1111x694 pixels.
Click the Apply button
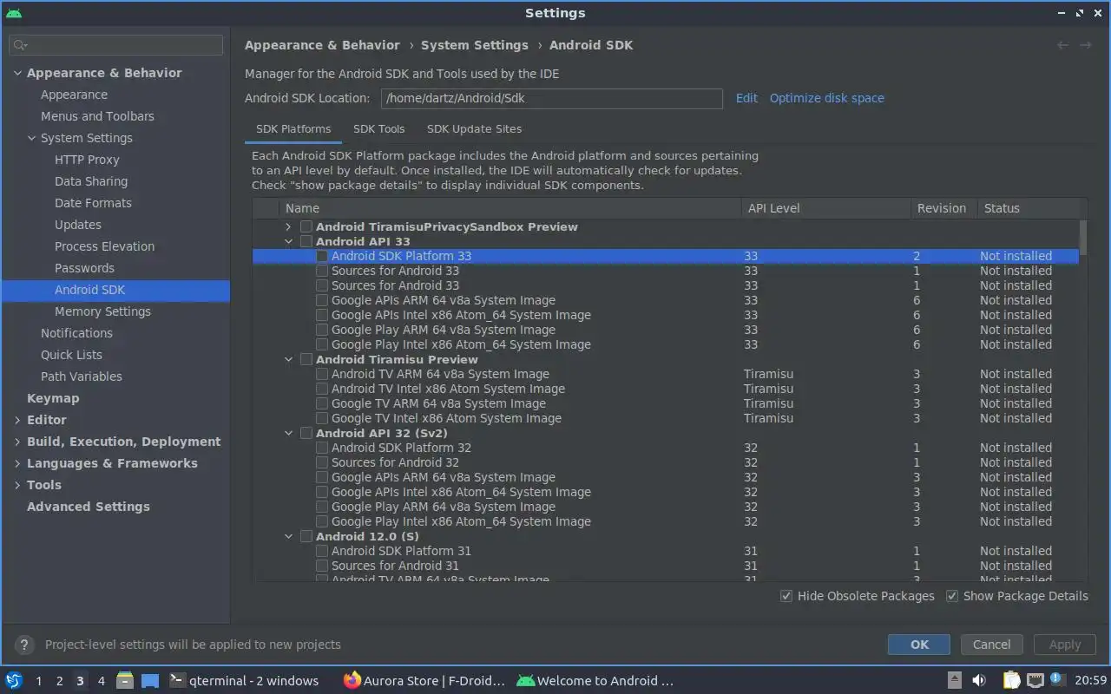click(x=1065, y=645)
